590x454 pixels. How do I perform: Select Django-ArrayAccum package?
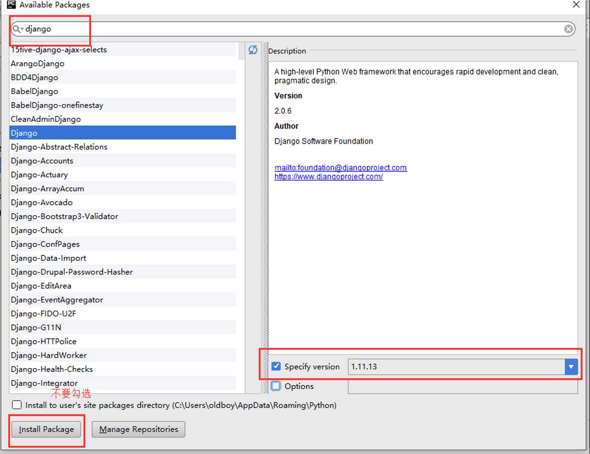coord(122,189)
